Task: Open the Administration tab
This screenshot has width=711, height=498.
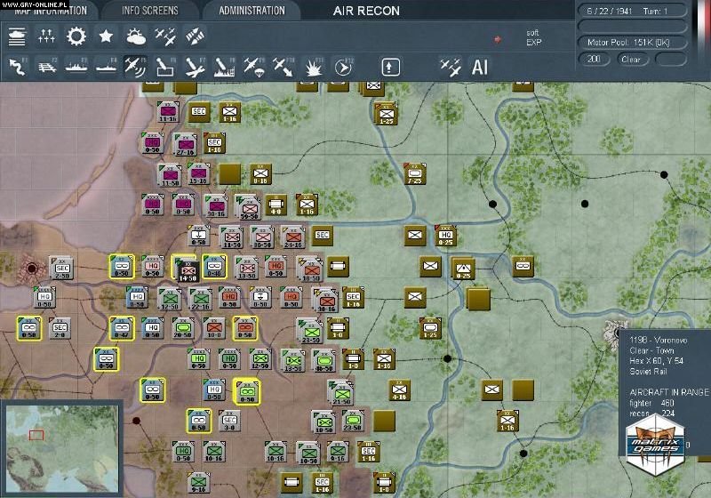Action: click(x=252, y=11)
